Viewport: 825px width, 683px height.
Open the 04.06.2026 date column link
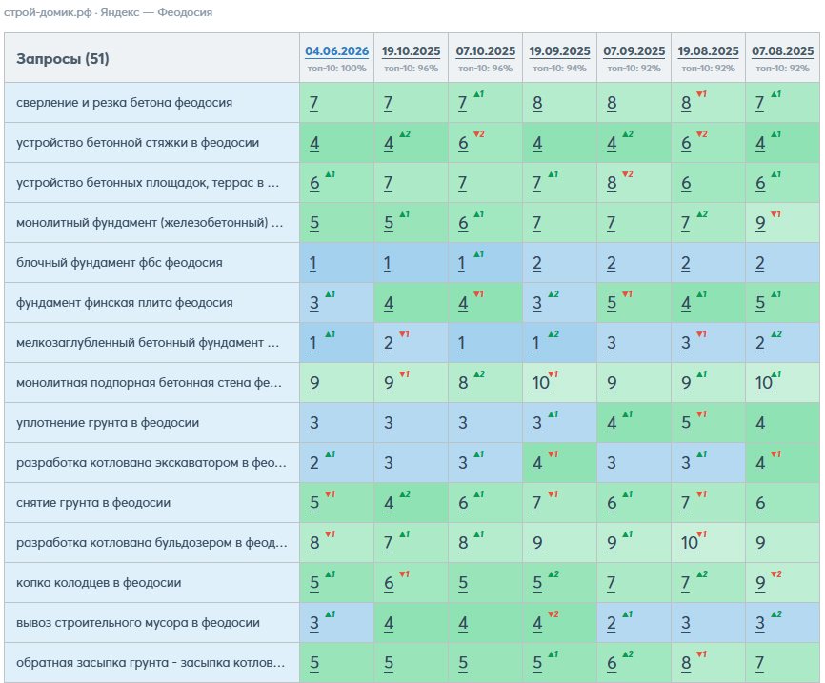pyautogui.click(x=336, y=51)
